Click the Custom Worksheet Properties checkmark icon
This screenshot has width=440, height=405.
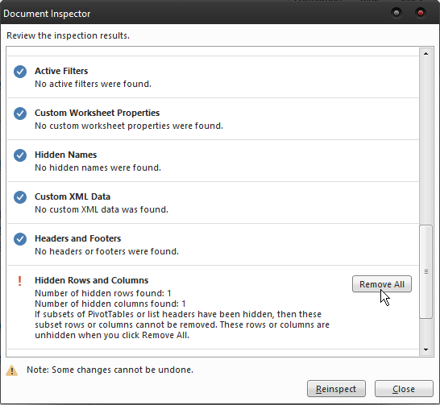coord(20,114)
